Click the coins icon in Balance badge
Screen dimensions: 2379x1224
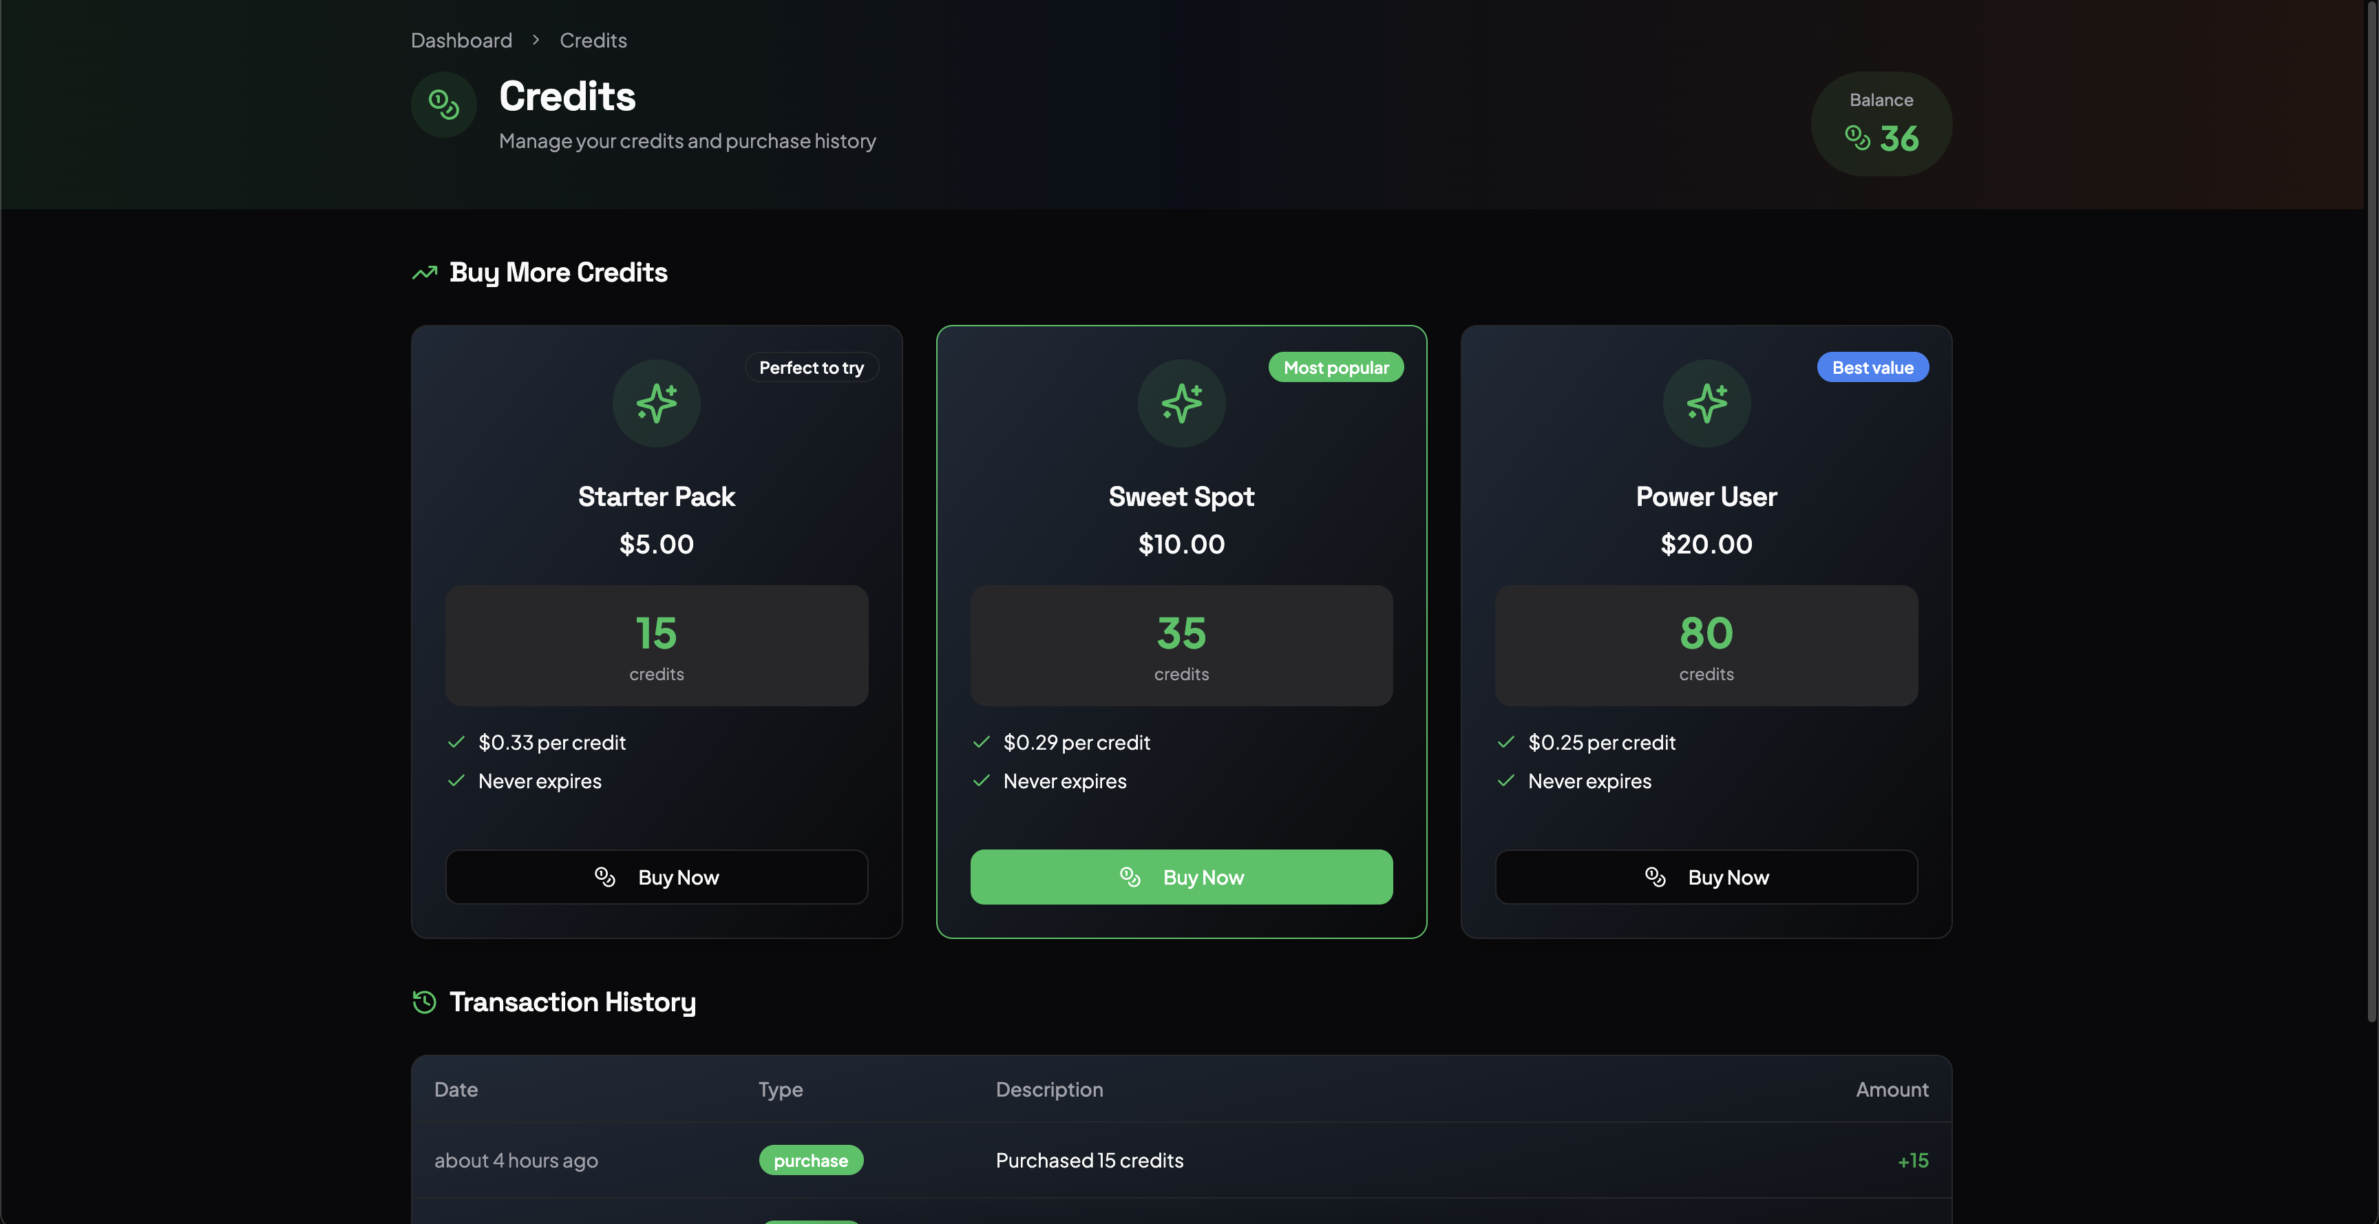[1857, 138]
